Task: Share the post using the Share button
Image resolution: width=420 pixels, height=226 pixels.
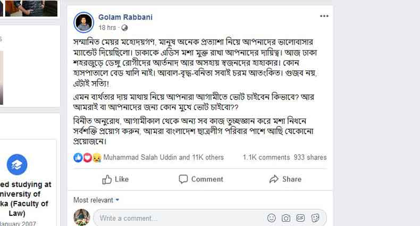Action: [x=285, y=179]
